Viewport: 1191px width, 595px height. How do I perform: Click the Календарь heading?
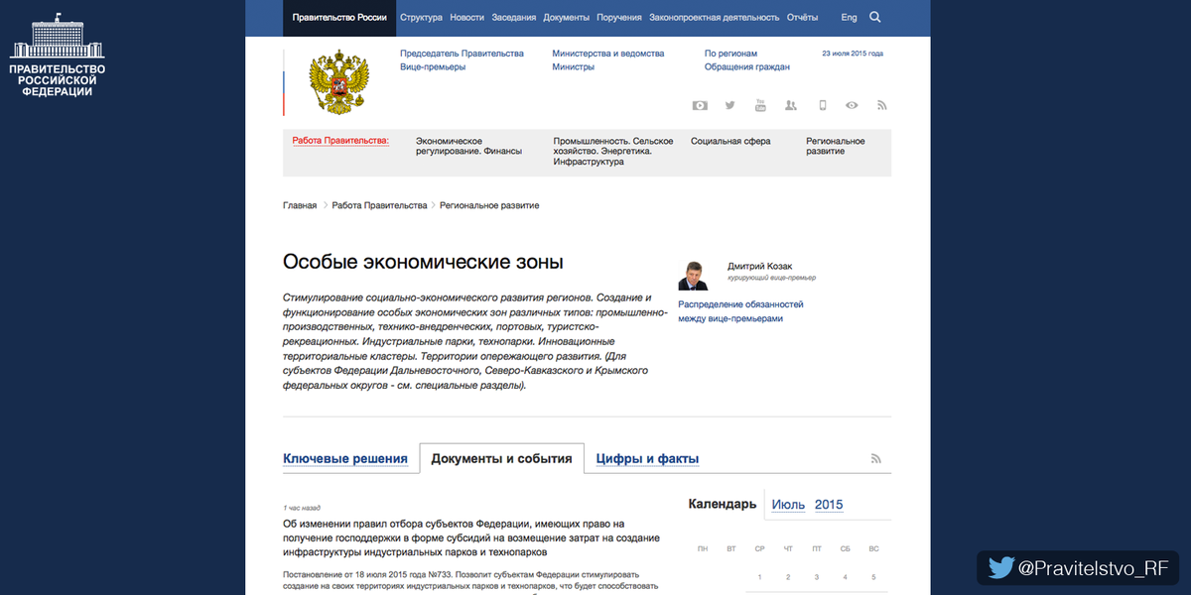[723, 505]
